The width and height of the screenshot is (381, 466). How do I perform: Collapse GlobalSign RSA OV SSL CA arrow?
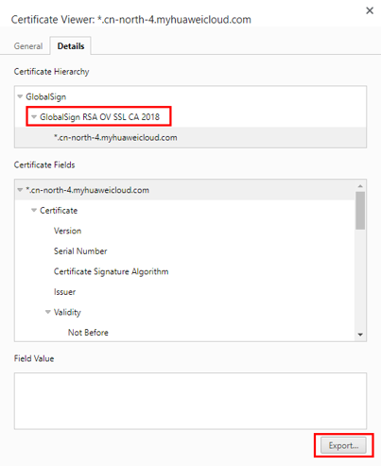click(x=34, y=117)
